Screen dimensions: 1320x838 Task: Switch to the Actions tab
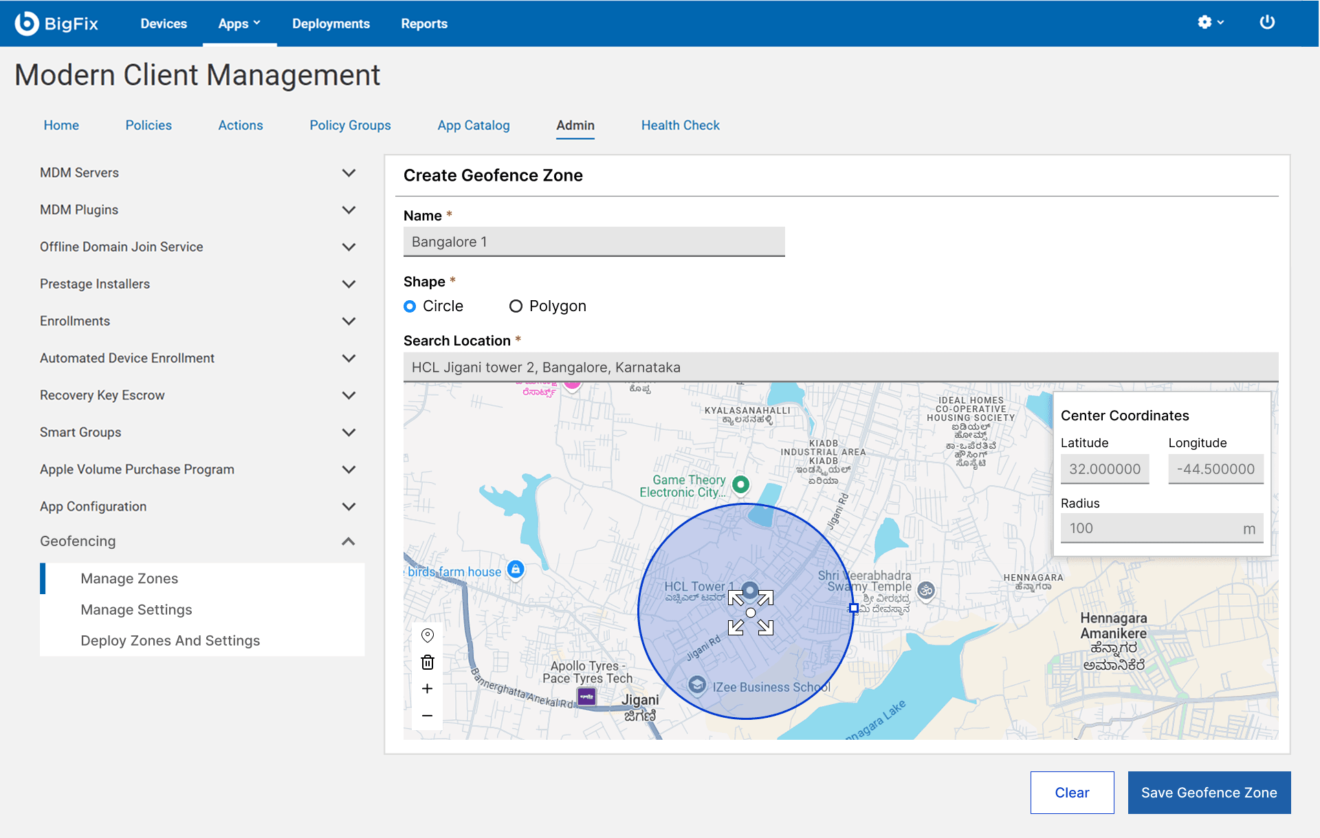click(x=241, y=125)
